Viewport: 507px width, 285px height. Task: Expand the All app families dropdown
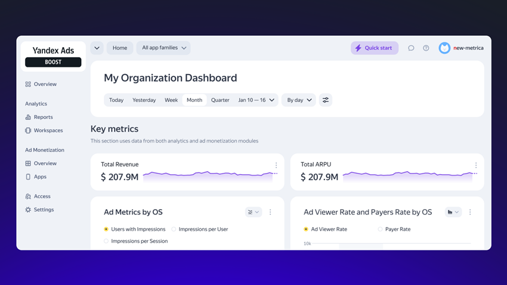click(163, 48)
